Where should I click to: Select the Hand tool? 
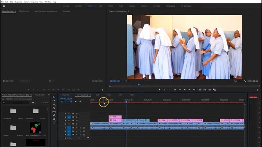coord(54,119)
